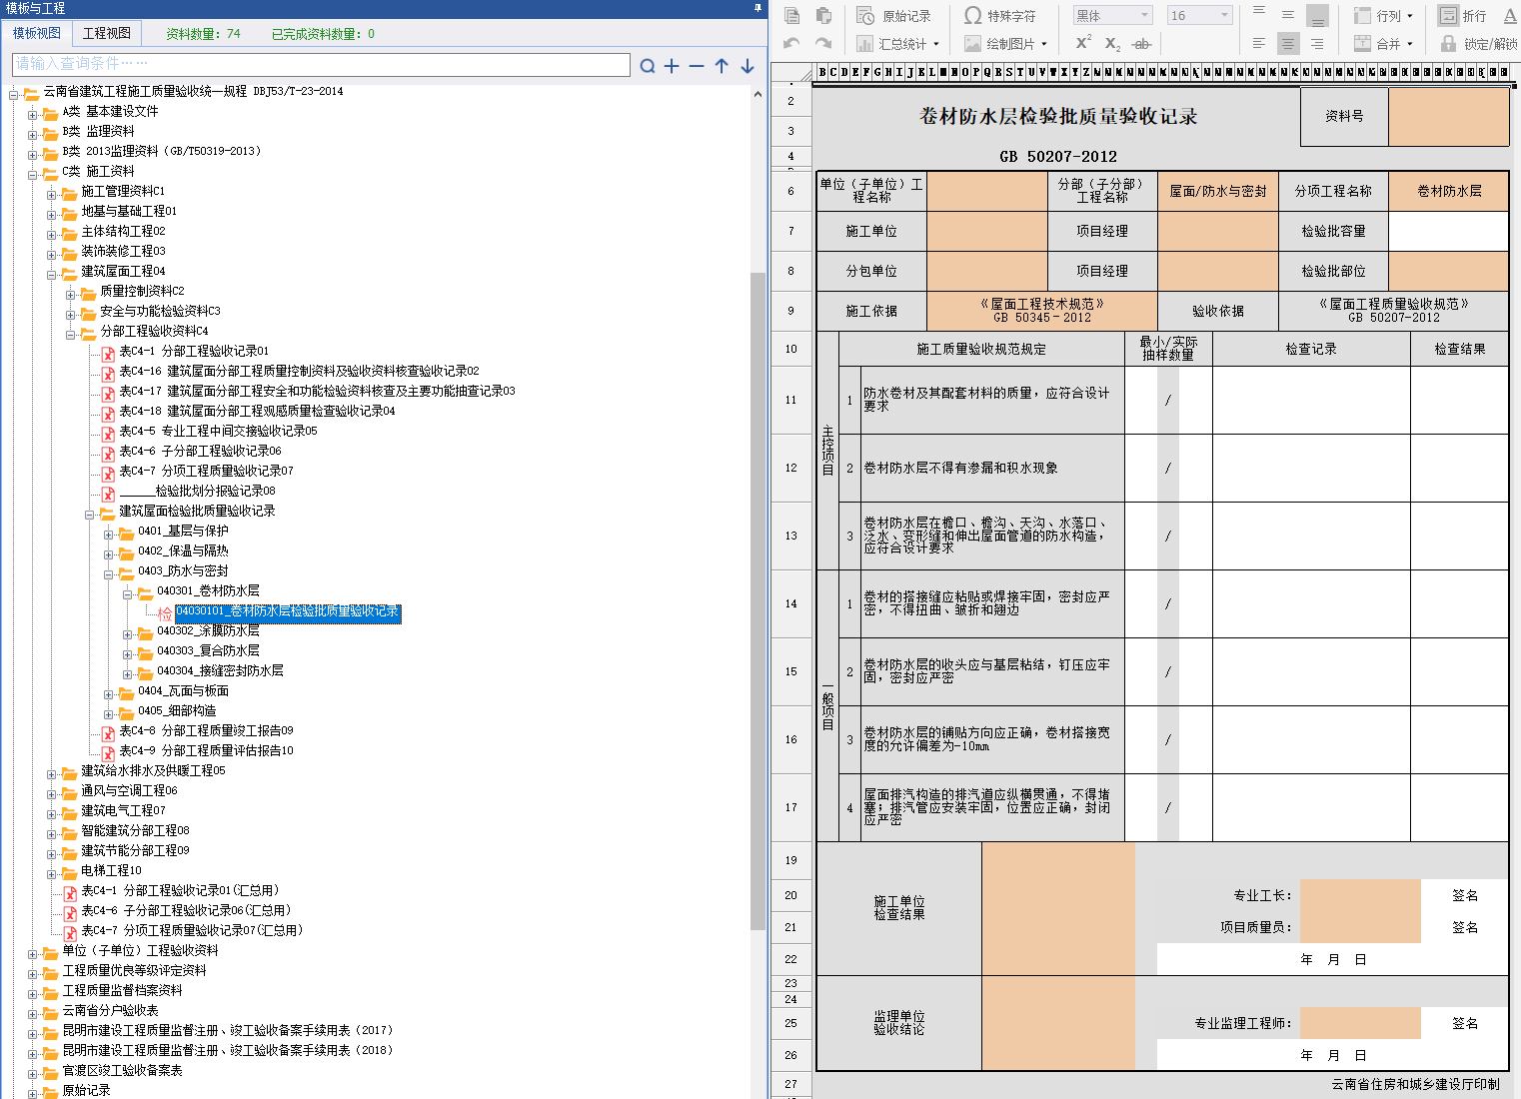Expand the 0401_基层与保护 folder

coord(108,533)
